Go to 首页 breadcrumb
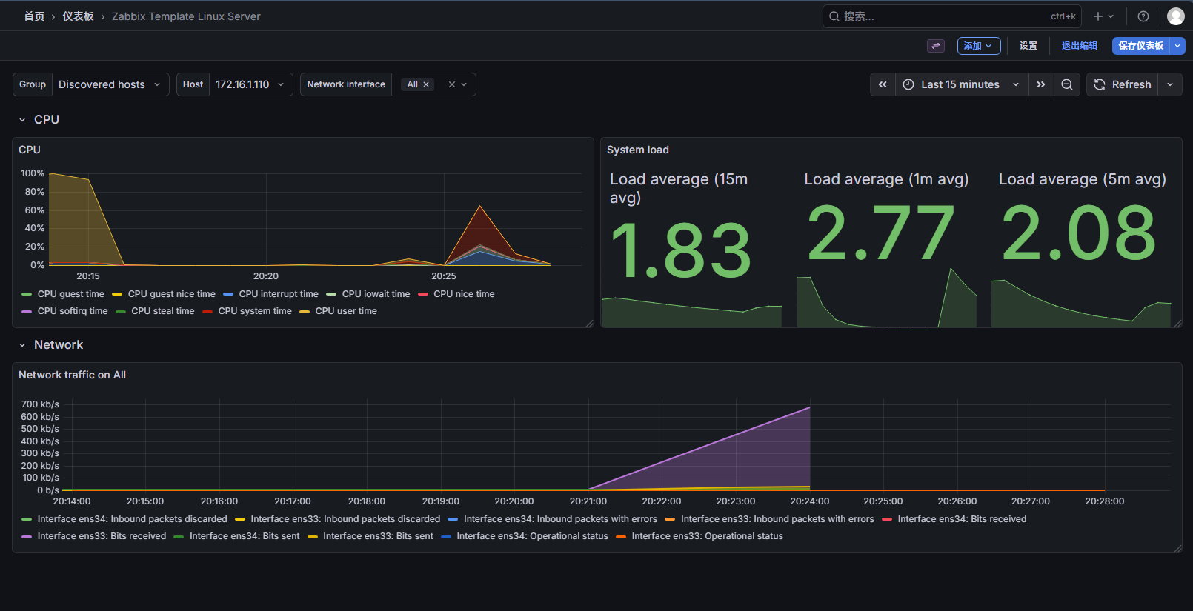The height and width of the screenshot is (611, 1193). click(34, 16)
